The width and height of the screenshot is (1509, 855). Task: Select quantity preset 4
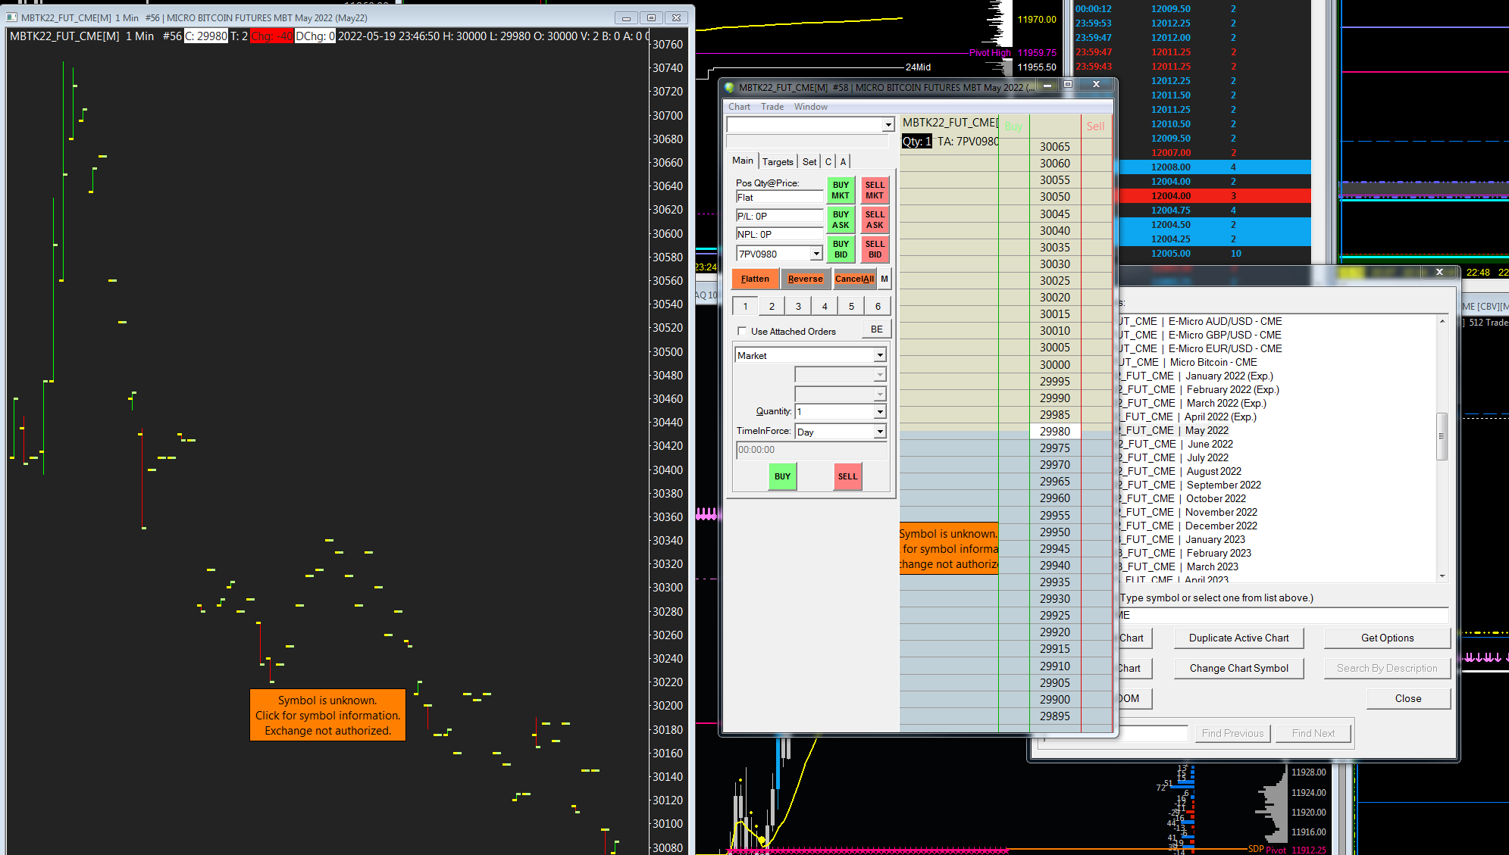(825, 306)
